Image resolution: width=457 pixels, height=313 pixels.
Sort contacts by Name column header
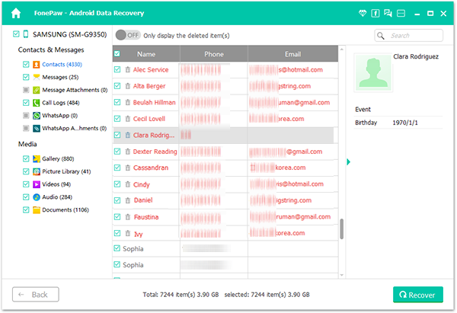tap(145, 54)
